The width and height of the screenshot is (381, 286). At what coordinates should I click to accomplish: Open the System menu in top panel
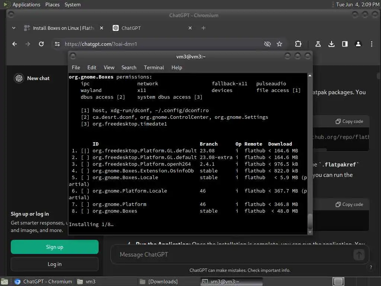coord(73,4)
